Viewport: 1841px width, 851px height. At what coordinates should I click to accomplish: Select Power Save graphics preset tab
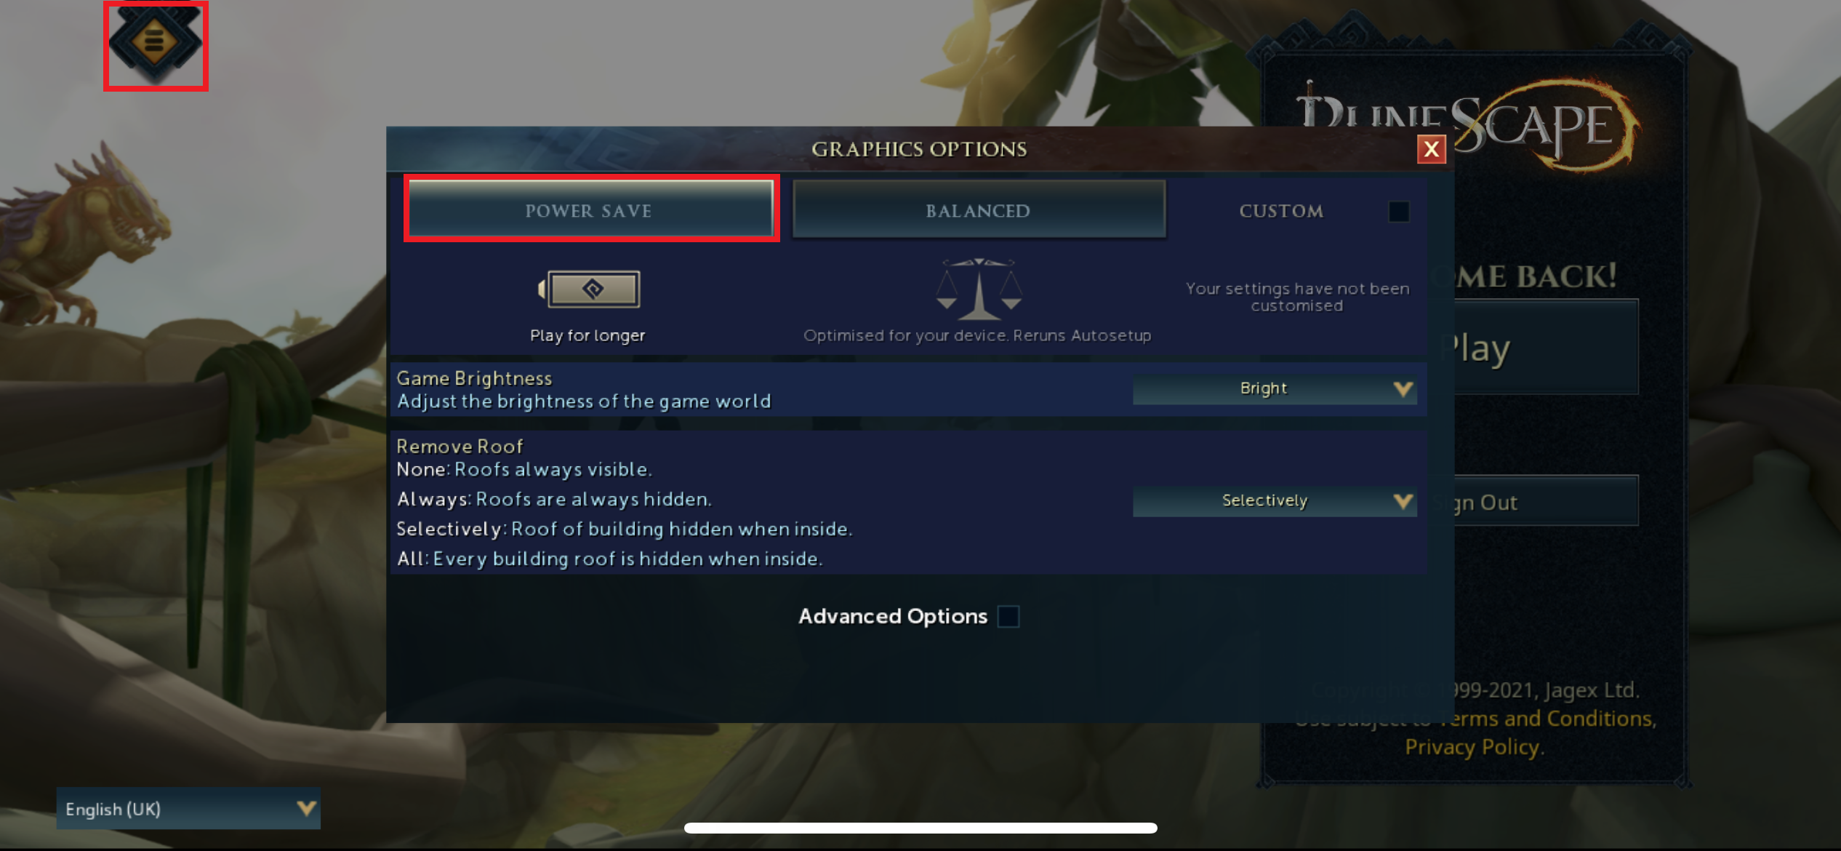pos(587,210)
